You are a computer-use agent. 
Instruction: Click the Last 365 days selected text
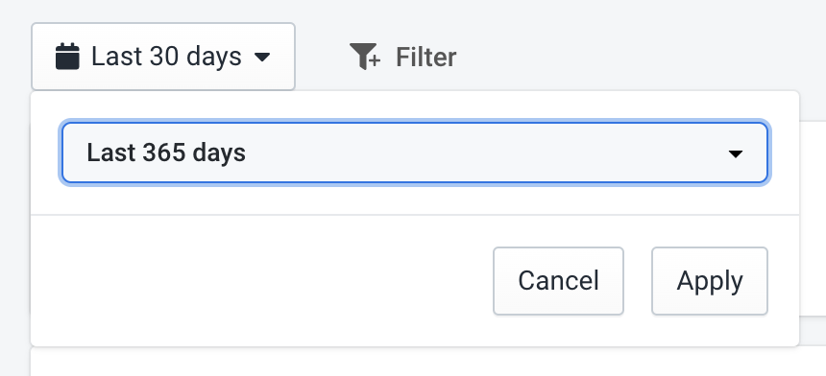coord(166,153)
